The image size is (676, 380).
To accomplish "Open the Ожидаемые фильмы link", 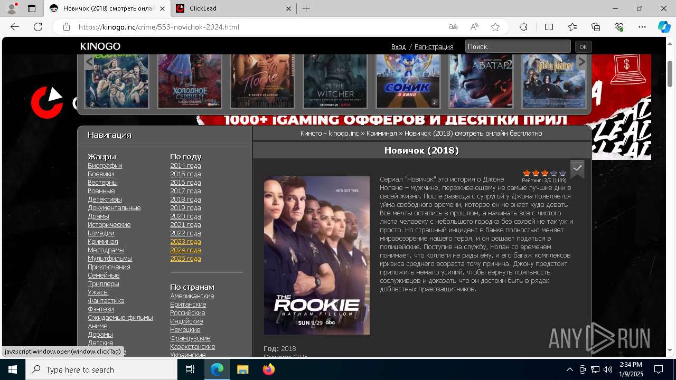I will coord(120,317).
